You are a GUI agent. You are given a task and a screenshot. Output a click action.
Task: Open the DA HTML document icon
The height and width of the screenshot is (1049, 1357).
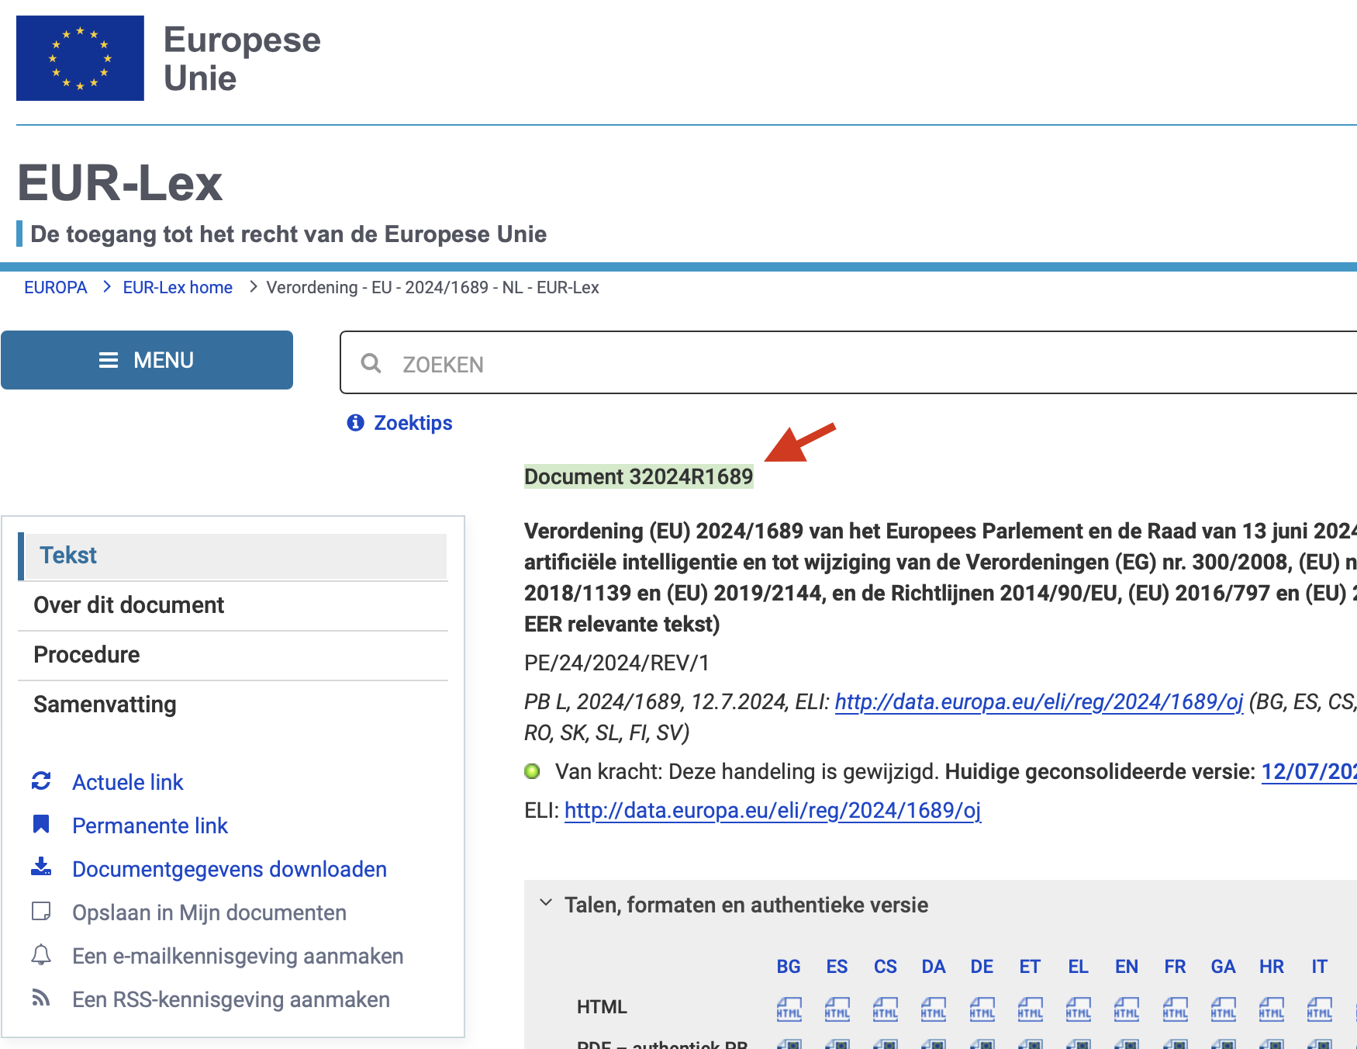tap(934, 1009)
